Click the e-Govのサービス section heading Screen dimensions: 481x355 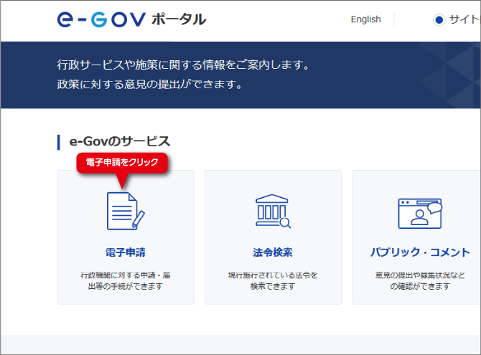pyautogui.click(x=119, y=141)
